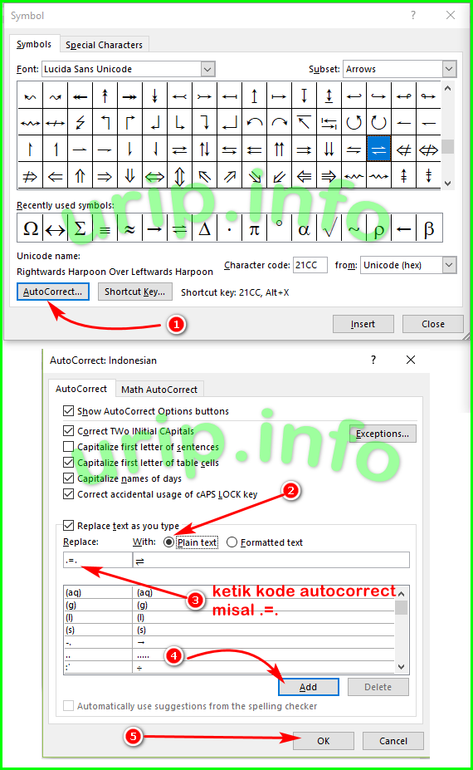Select the highlighted rightwards harpoon over leftwards harpoon symbol
The height and width of the screenshot is (770, 473).
(378, 150)
